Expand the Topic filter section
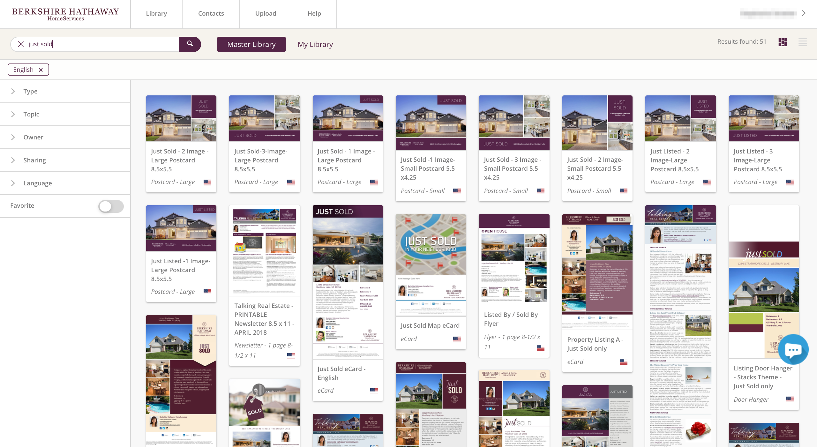The height and width of the screenshot is (447, 817). (31, 114)
